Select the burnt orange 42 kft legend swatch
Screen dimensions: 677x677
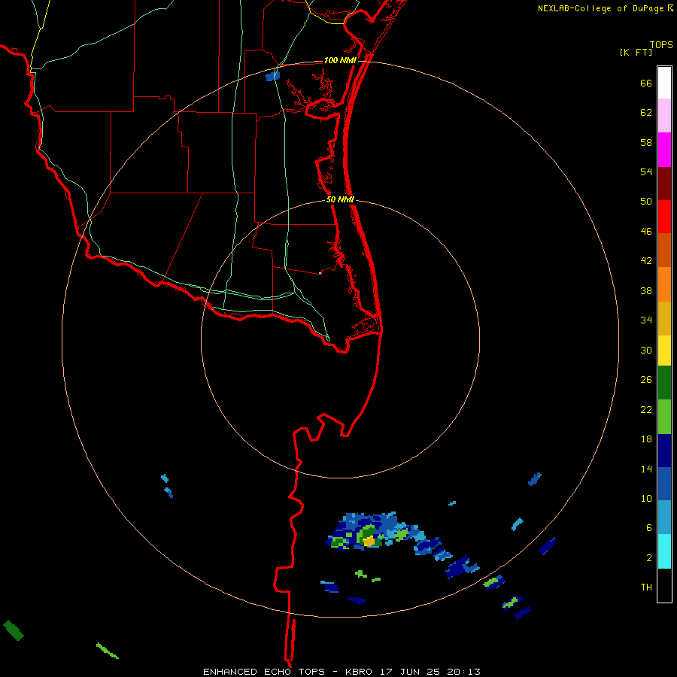[664, 250]
